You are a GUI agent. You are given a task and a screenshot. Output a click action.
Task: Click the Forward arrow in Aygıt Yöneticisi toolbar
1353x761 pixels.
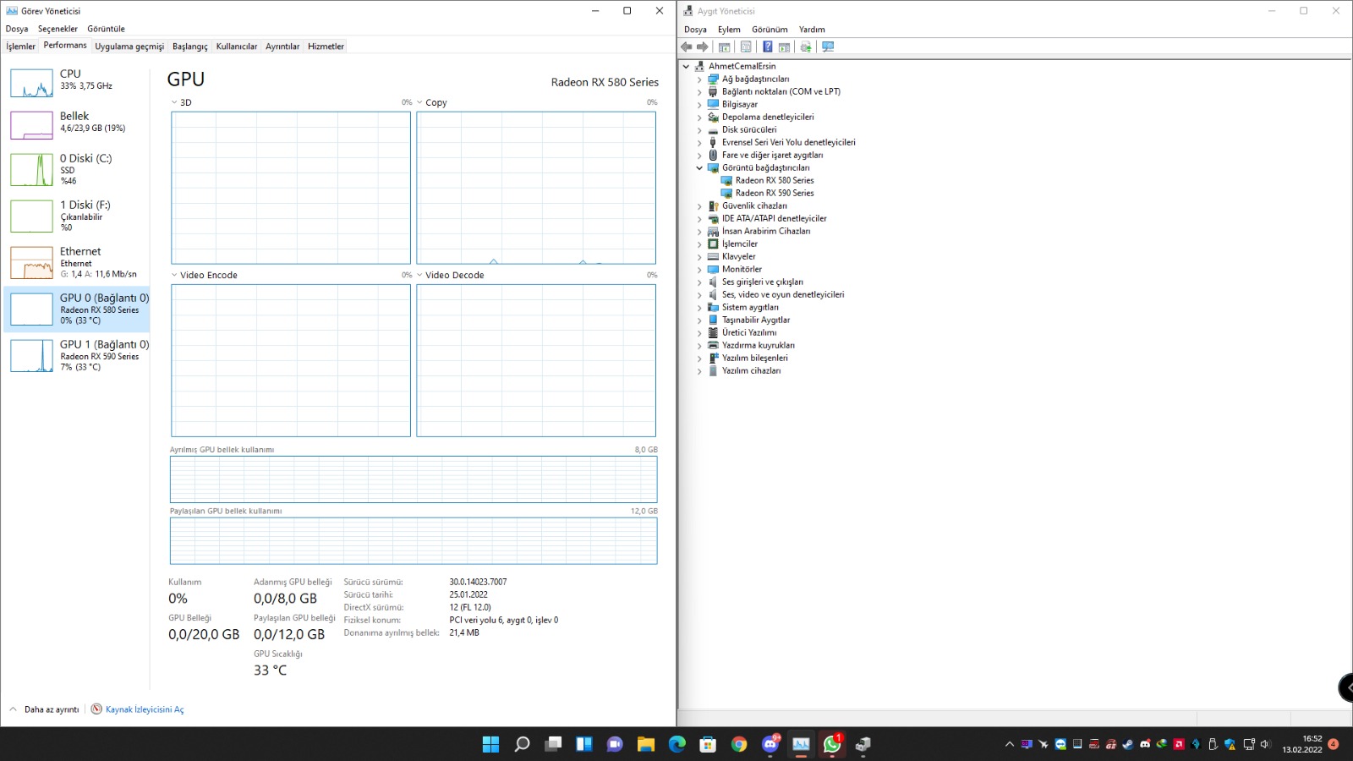click(702, 47)
